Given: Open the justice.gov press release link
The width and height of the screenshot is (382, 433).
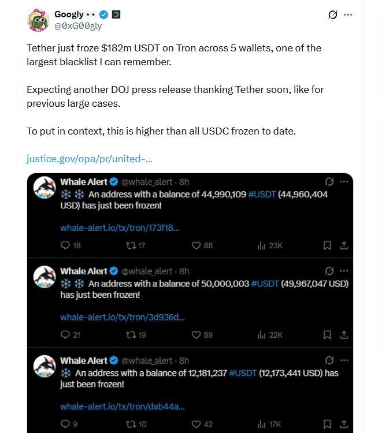Looking at the screenshot, I should click(x=90, y=159).
